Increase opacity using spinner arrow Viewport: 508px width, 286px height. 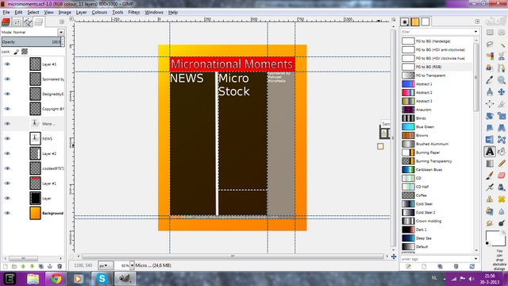pyautogui.click(x=63, y=40)
